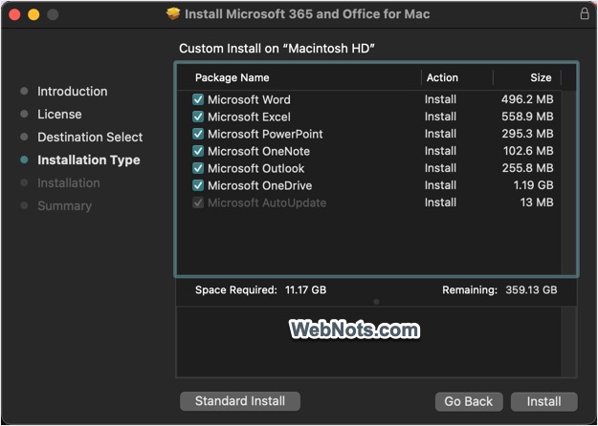The image size is (598, 426).
Task: Click Install action in Microsoft Word row
Action: pos(440,99)
